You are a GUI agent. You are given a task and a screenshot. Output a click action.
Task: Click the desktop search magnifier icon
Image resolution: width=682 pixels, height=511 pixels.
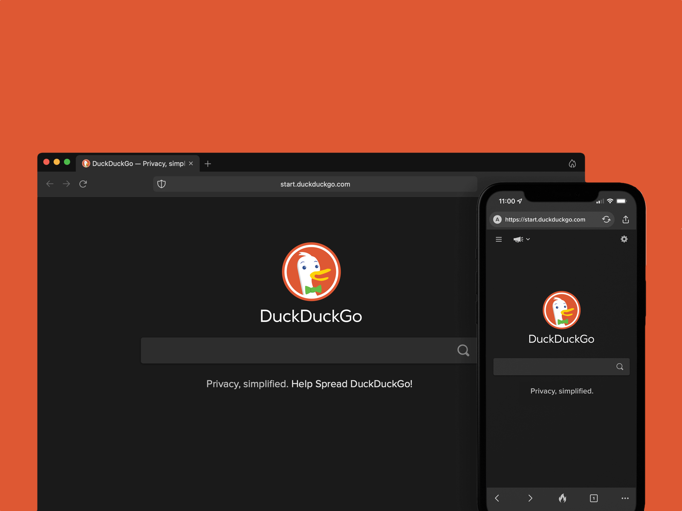pos(463,350)
